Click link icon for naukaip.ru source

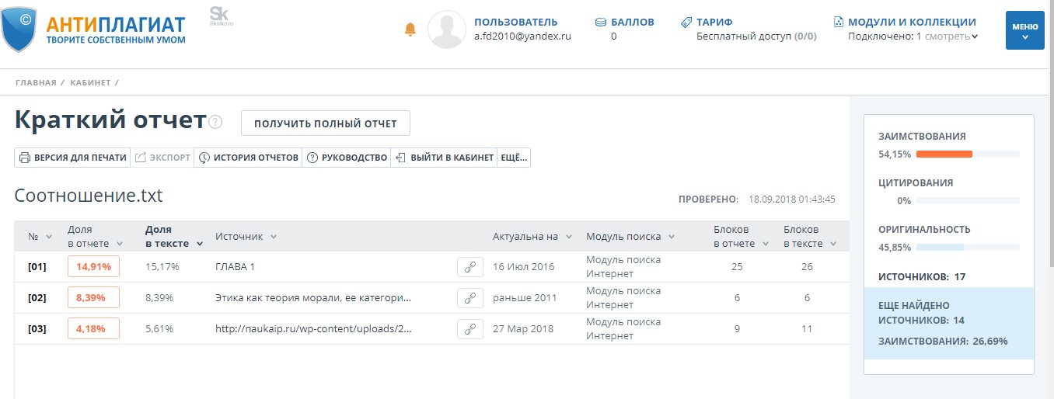click(x=469, y=329)
